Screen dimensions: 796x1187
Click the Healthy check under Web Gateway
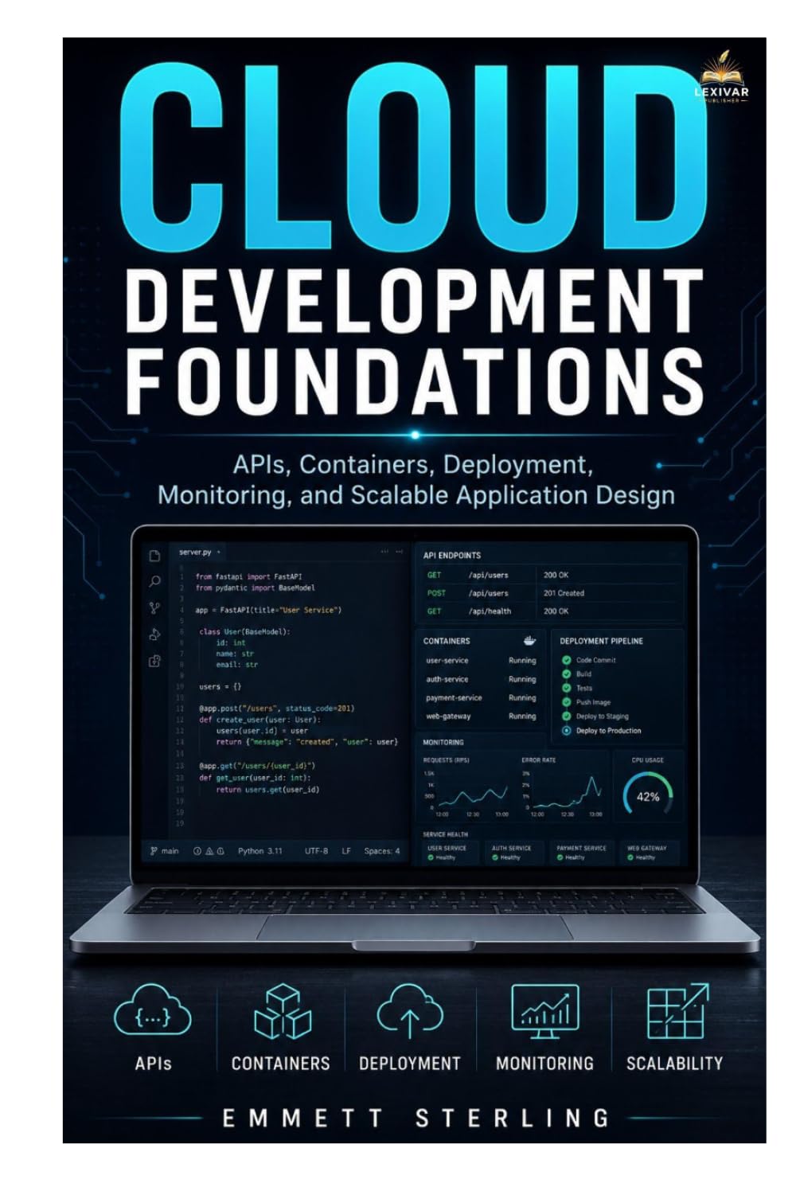click(x=630, y=857)
